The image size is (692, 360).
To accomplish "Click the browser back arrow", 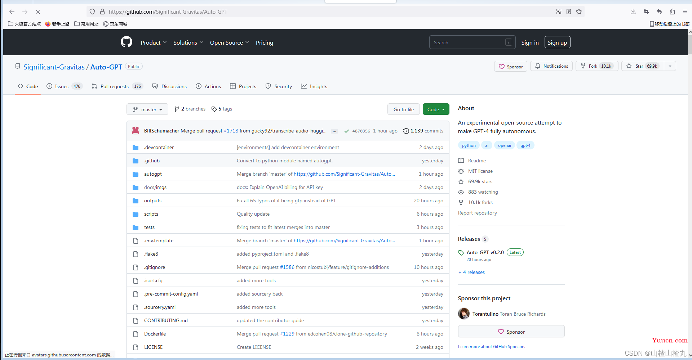I will coord(12,12).
